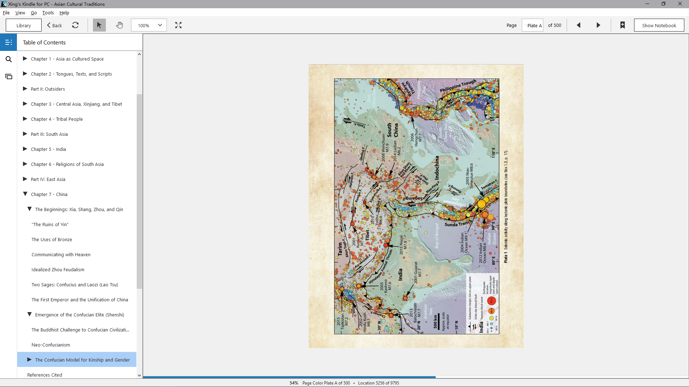Open the search panel icon
This screenshot has width=689, height=387.
tap(9, 59)
